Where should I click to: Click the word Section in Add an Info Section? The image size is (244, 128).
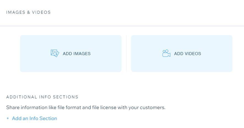pos(48,118)
